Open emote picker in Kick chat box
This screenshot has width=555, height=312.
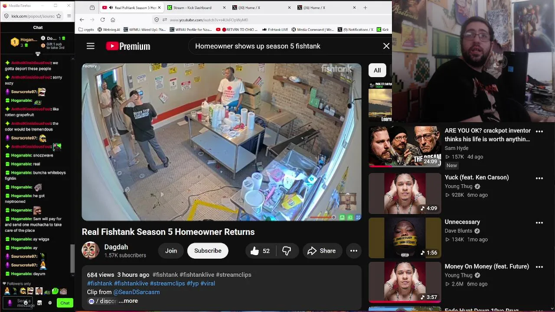tap(26, 303)
